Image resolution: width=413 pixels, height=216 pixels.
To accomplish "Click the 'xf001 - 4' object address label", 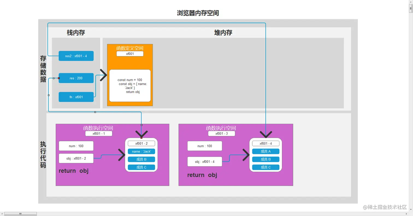I will point(266,143).
